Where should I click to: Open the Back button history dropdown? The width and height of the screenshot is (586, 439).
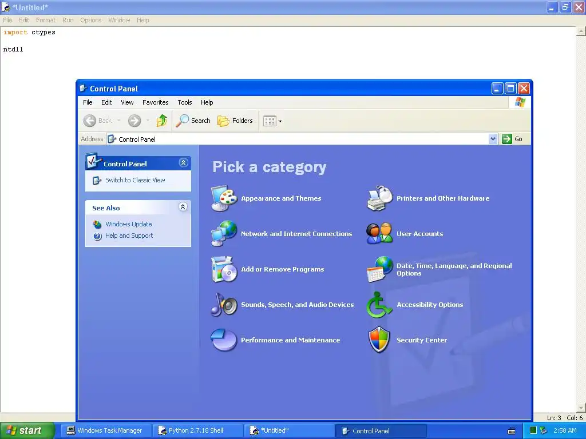[x=119, y=121]
